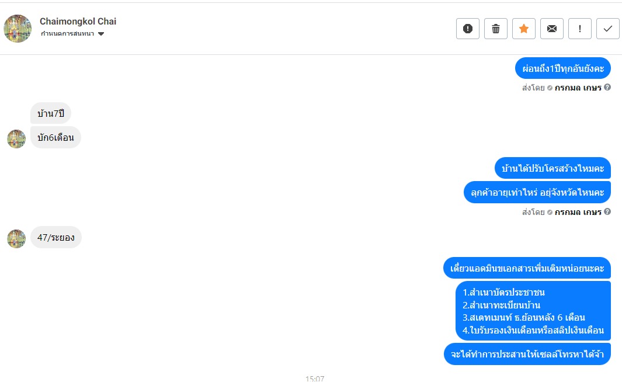The image size is (622, 382).
Task: Open the กำหนดการสนทนา dropdown arrow
Action: 101,34
